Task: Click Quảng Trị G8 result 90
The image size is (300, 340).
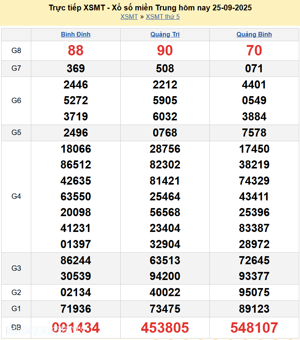Action: click(165, 50)
